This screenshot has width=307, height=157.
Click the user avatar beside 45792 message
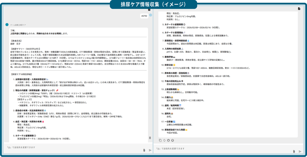tap(151, 15)
